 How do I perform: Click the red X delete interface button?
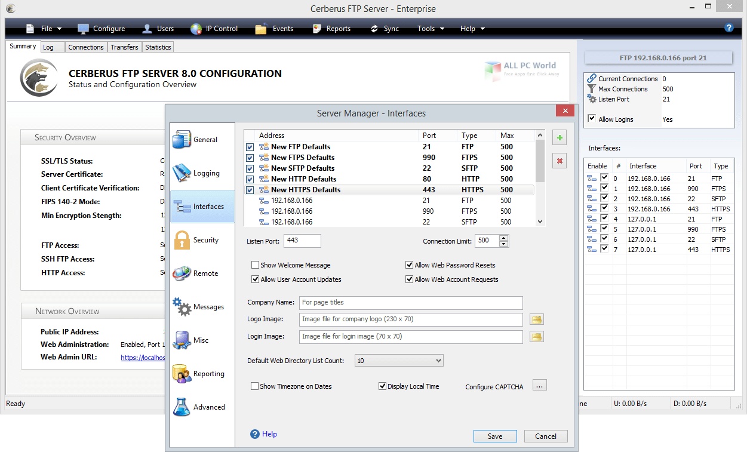pos(560,161)
